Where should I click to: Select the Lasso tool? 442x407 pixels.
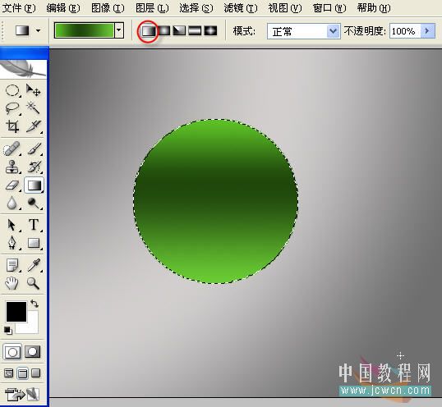[12, 108]
